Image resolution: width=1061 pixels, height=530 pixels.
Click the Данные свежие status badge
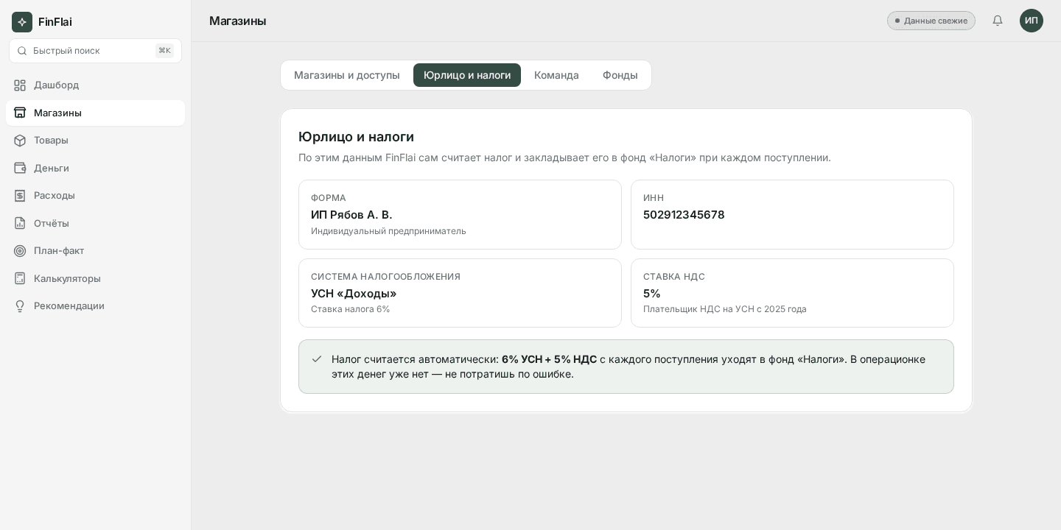click(931, 21)
